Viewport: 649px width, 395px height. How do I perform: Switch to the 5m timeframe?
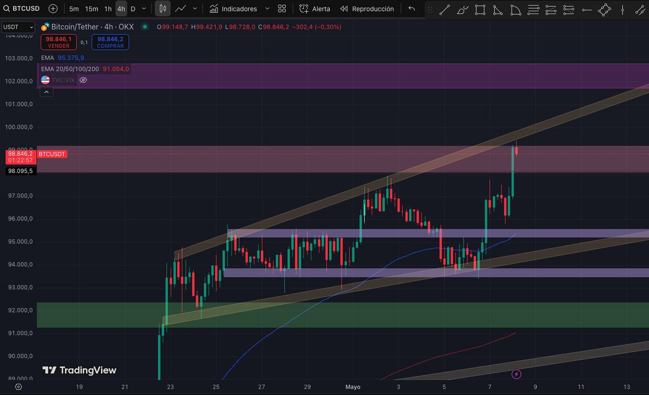74,9
